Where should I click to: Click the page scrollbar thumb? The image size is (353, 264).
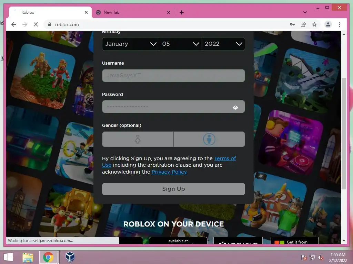click(x=344, y=134)
